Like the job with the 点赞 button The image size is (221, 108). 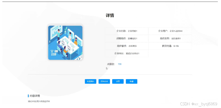118,81
